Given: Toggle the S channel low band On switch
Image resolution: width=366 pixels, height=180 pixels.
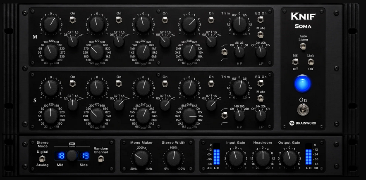Looking at the screenshot, I should [73, 83].
